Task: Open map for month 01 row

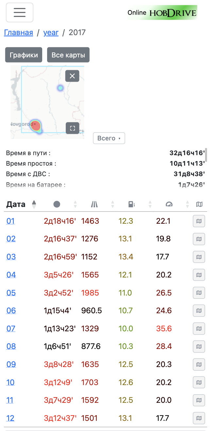Action: (199, 221)
